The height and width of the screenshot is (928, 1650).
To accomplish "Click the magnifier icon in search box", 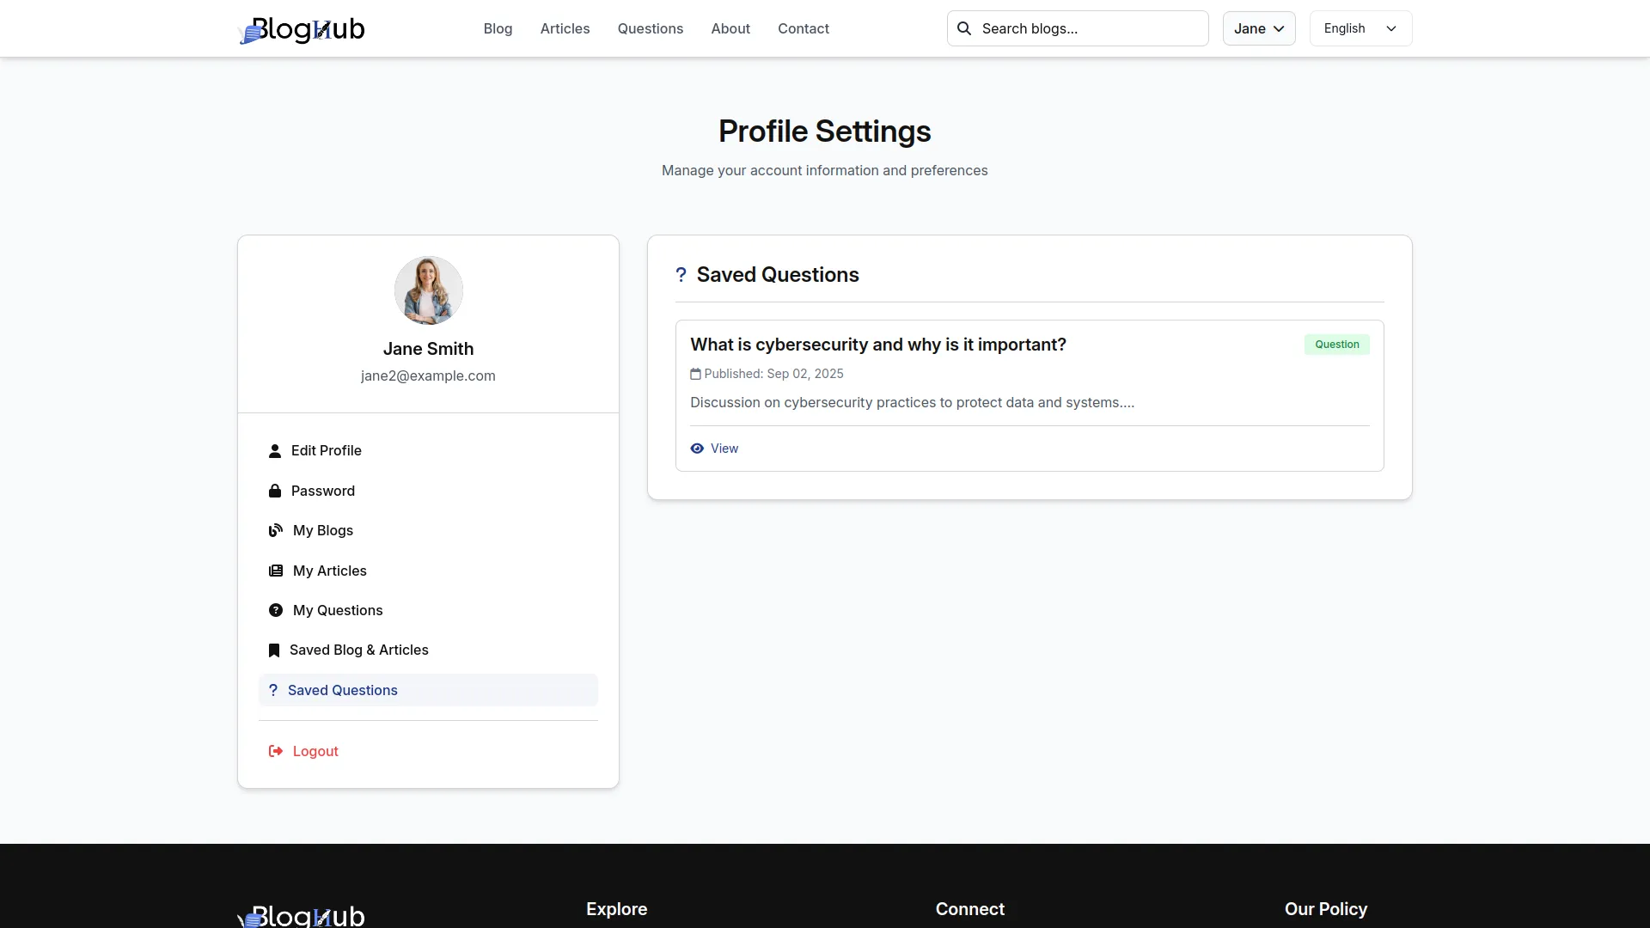I will [964, 28].
